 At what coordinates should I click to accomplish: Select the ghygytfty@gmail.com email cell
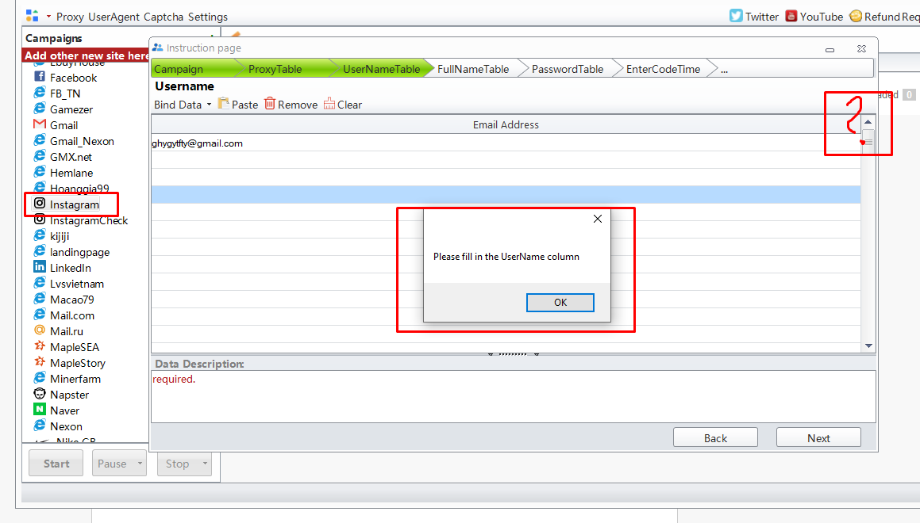(x=198, y=143)
